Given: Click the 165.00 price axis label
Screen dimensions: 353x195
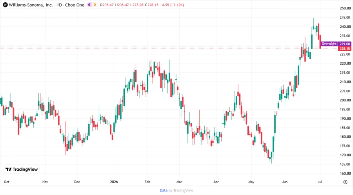Looking at the screenshot, I should (345, 164).
